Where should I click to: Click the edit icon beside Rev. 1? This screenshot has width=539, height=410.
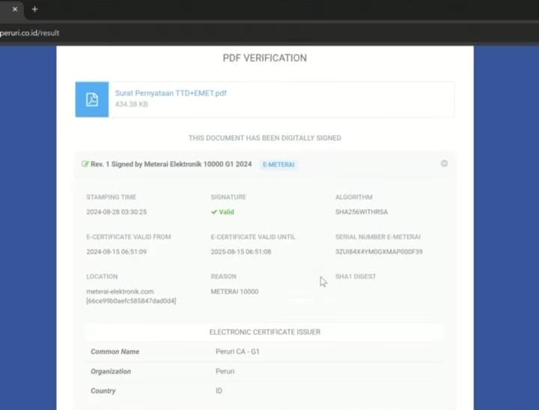85,164
